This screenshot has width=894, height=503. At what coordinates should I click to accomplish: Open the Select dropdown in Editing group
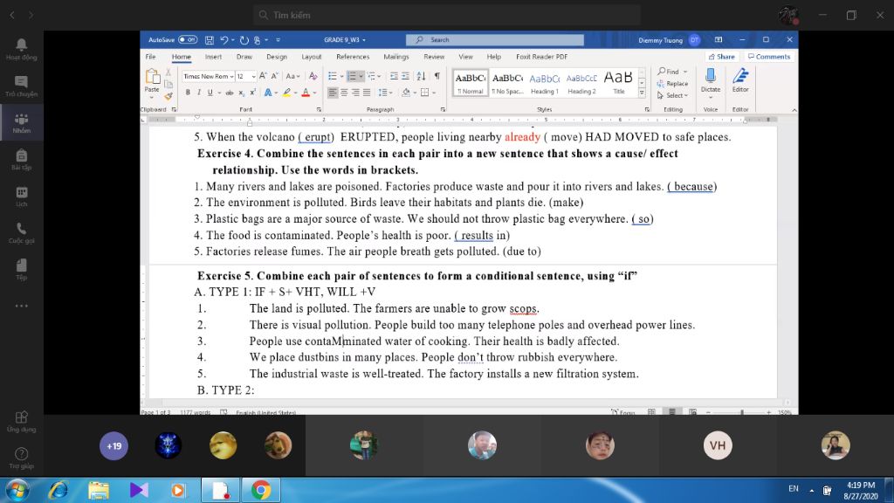click(673, 95)
